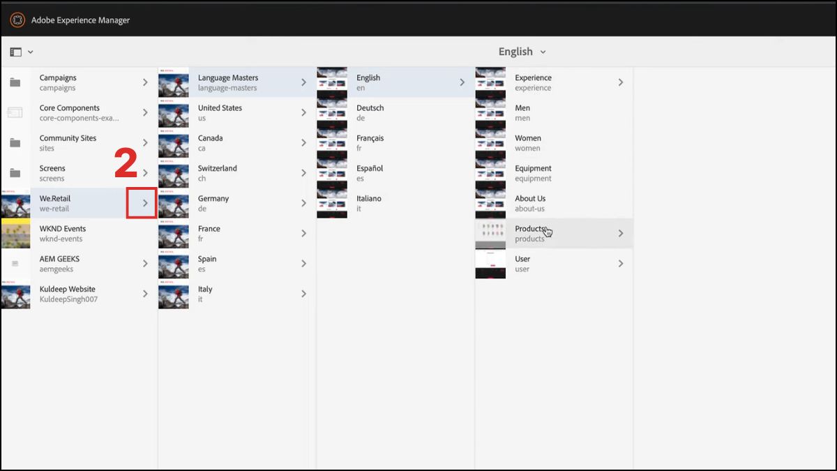
Task: Click the Screens folder icon
Action: click(15, 173)
